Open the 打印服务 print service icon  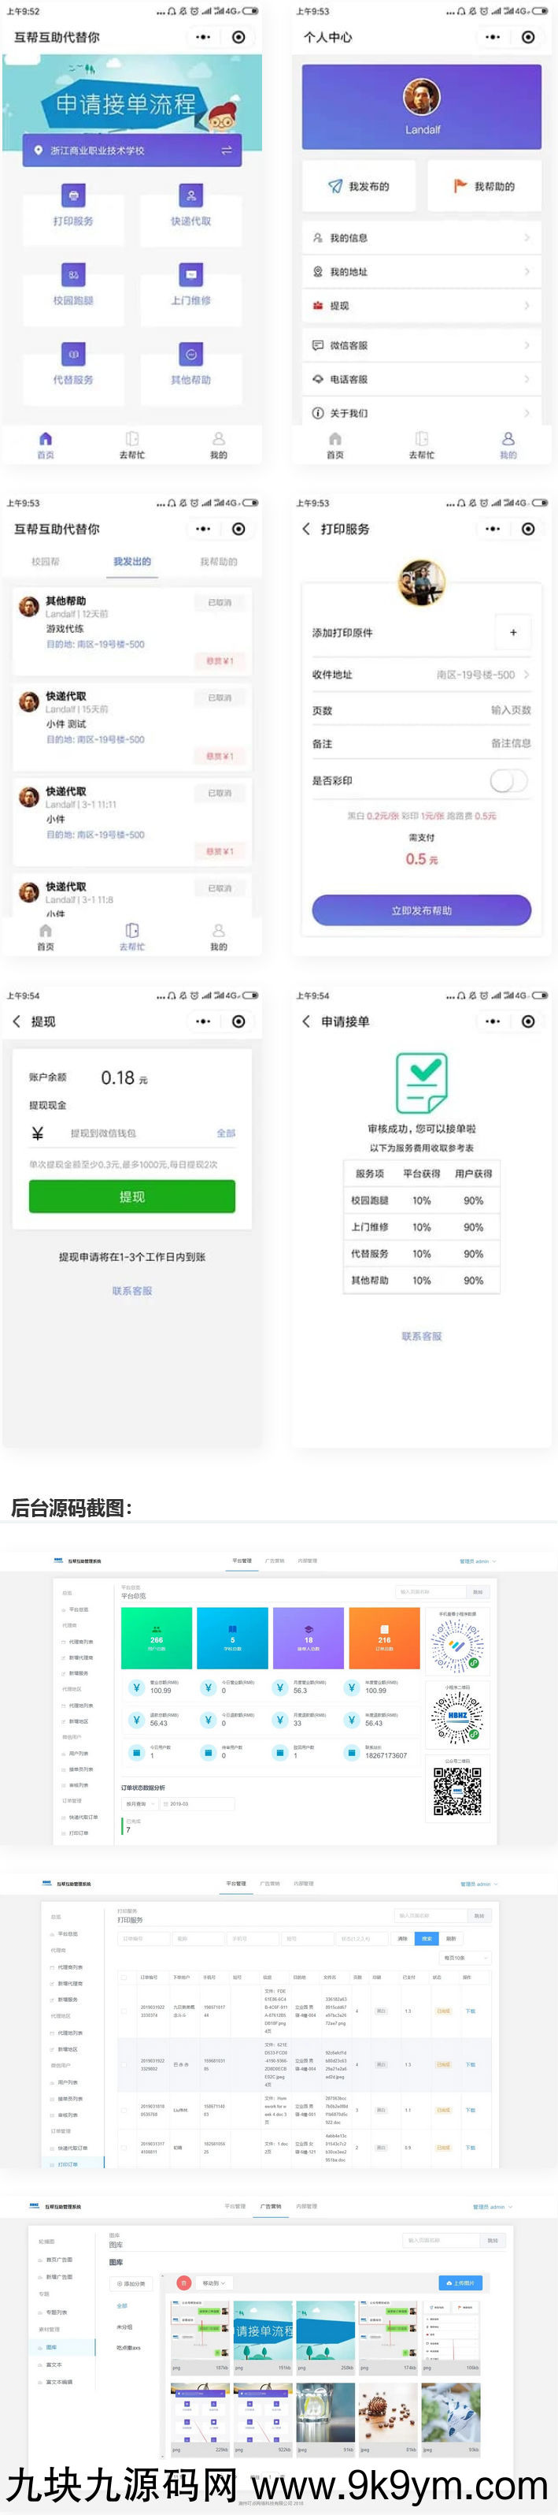point(73,195)
